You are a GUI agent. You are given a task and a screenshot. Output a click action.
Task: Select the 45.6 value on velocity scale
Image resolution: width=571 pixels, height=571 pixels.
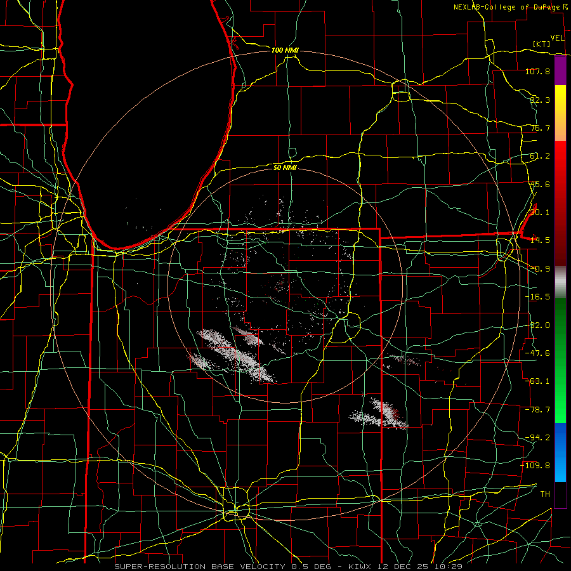(540, 184)
